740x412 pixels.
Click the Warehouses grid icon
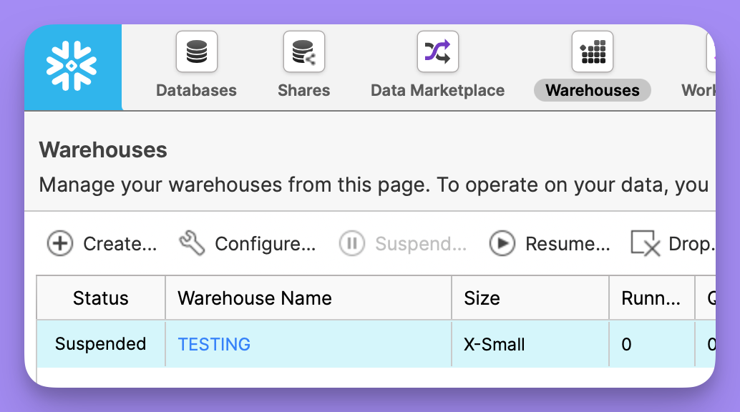(x=593, y=51)
